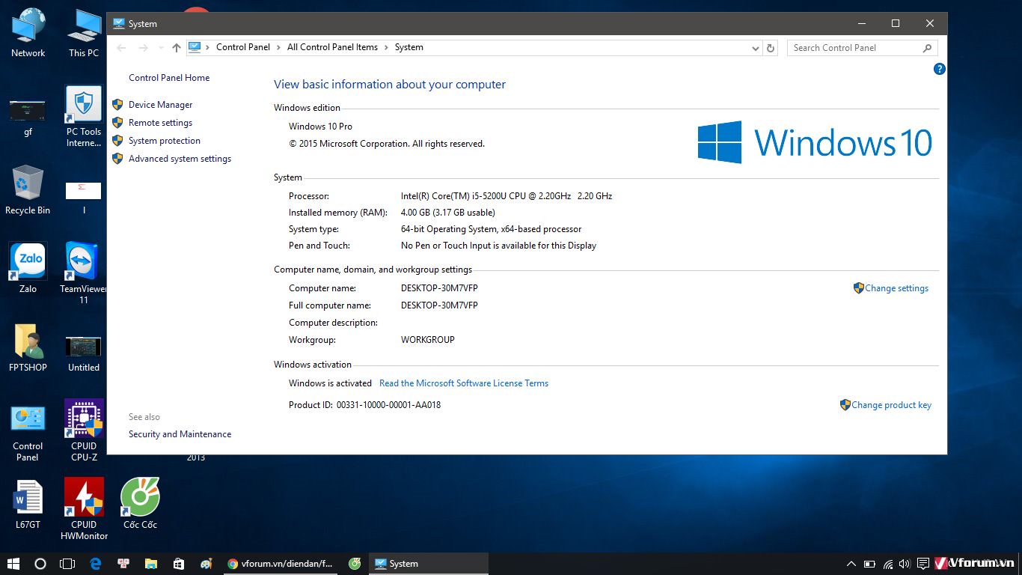Open Advanced system settings
The height and width of the screenshot is (575, 1022).
coord(180,159)
